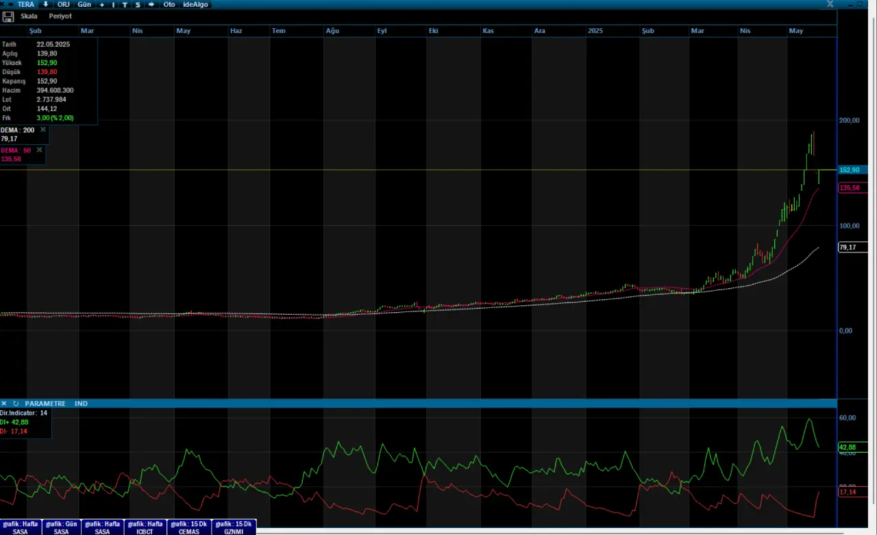Click the Lot value 2.737.984
The width and height of the screenshot is (877, 535).
pyautogui.click(x=51, y=99)
